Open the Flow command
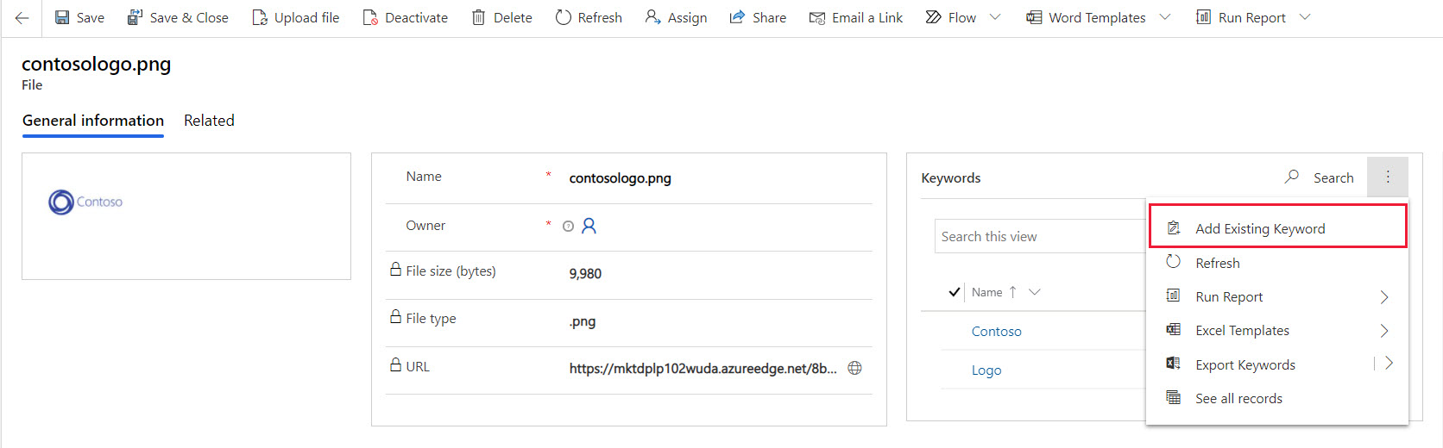The width and height of the screenshot is (1443, 448). point(950,17)
